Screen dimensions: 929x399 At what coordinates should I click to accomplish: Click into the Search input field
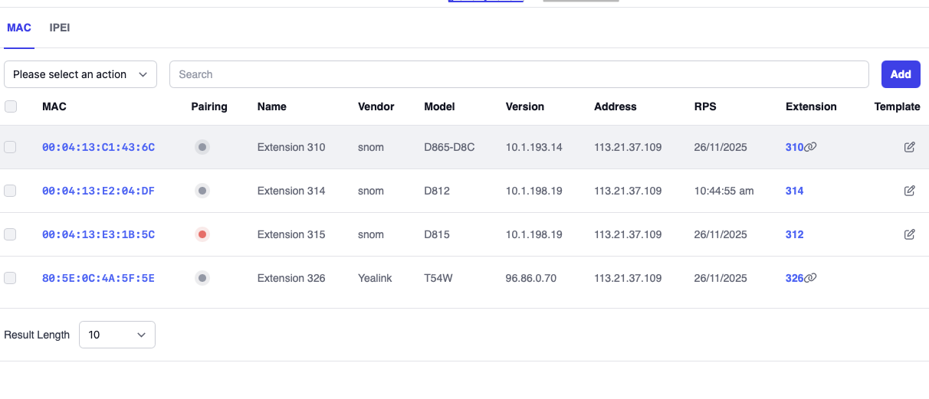pyautogui.click(x=518, y=74)
